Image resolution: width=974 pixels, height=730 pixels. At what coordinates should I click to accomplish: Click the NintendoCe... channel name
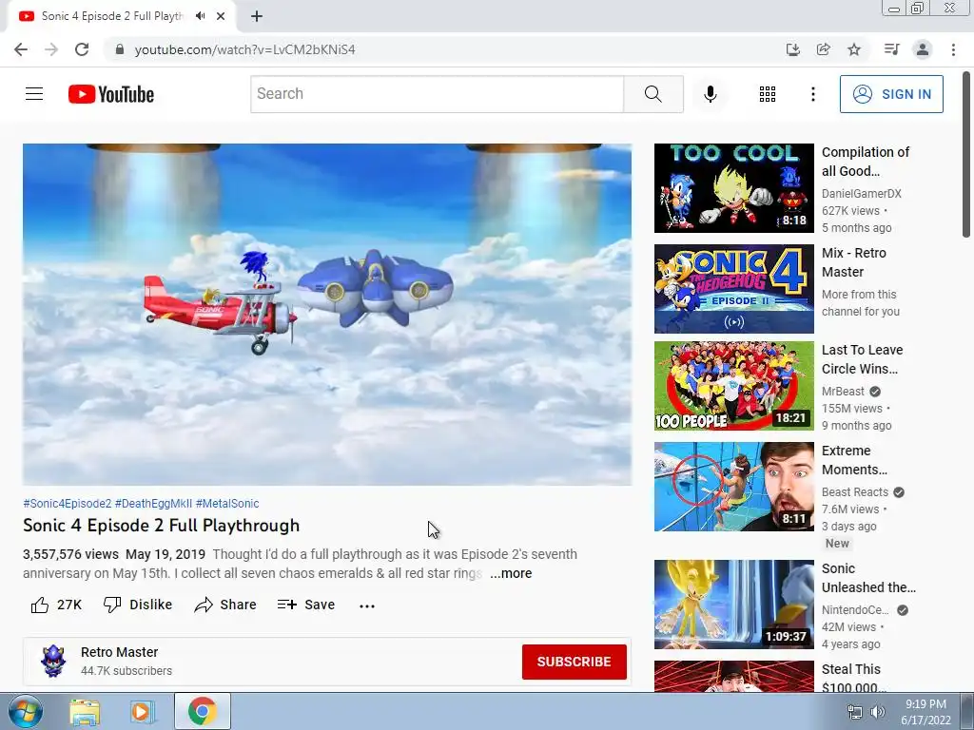click(x=855, y=610)
